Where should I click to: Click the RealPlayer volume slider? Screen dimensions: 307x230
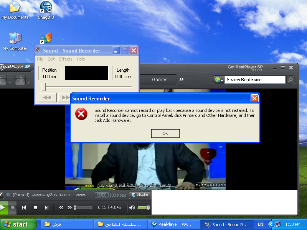144,207
